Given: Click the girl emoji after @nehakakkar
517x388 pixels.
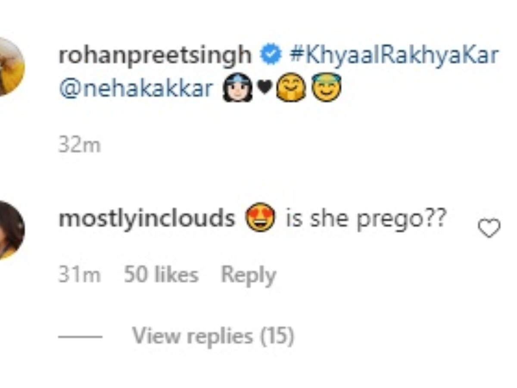Looking at the screenshot, I should point(237,88).
